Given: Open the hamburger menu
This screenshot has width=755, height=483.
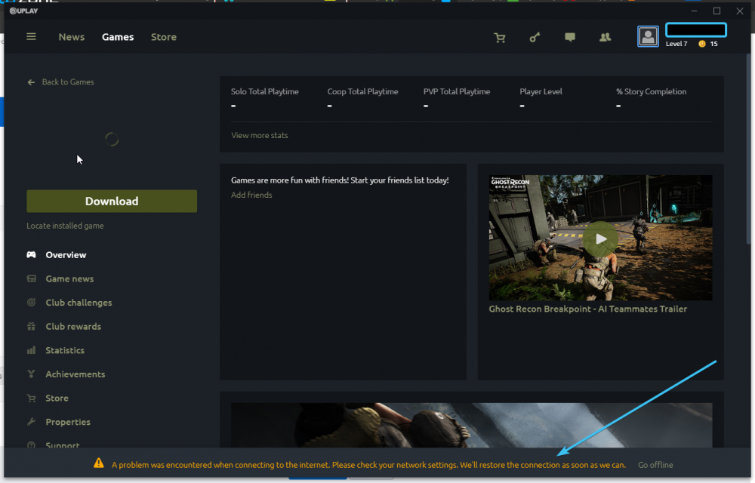Looking at the screenshot, I should coord(31,36).
